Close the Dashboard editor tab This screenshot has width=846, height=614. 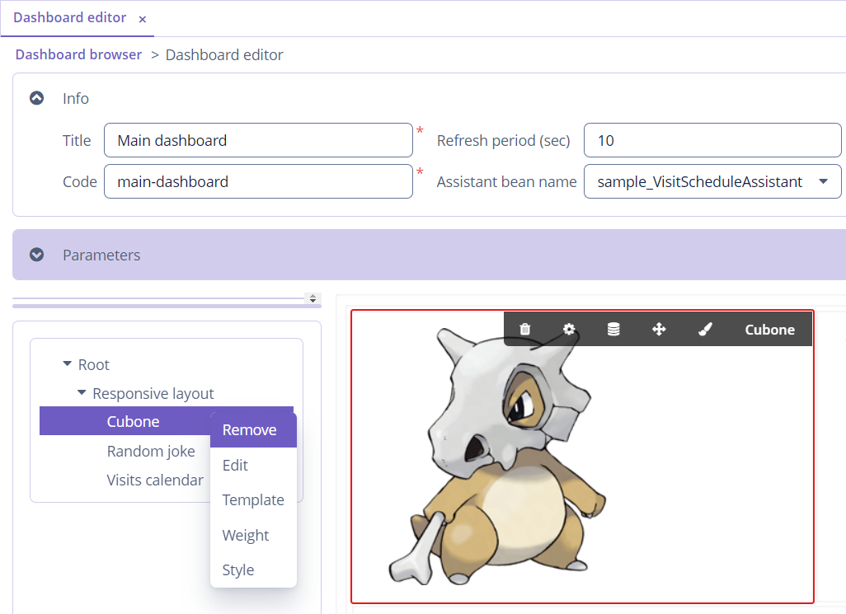143,20
